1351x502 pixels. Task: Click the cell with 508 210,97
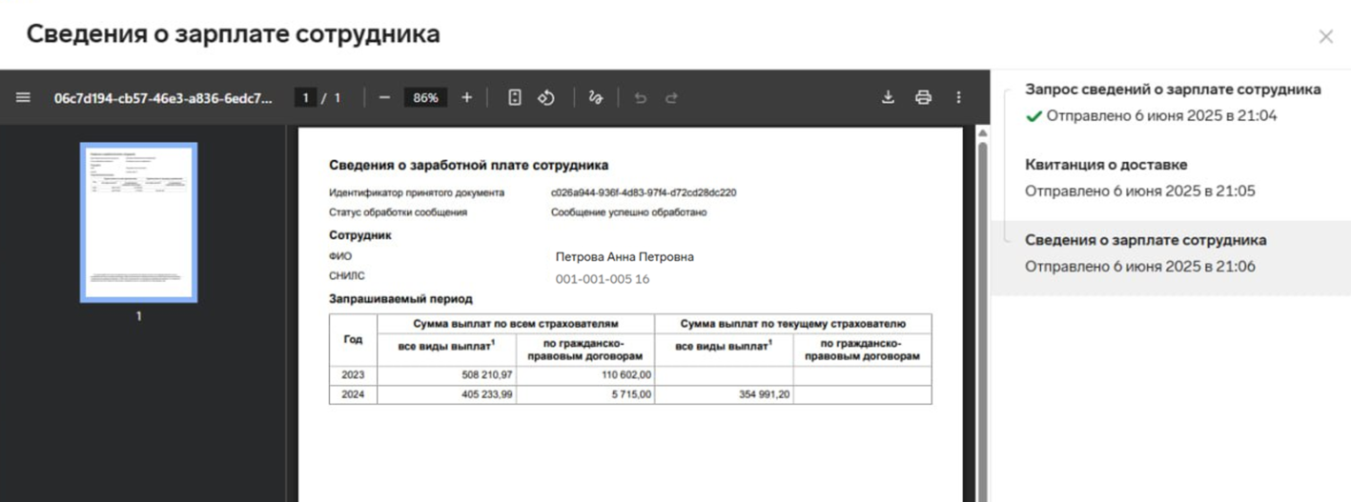[x=446, y=375]
